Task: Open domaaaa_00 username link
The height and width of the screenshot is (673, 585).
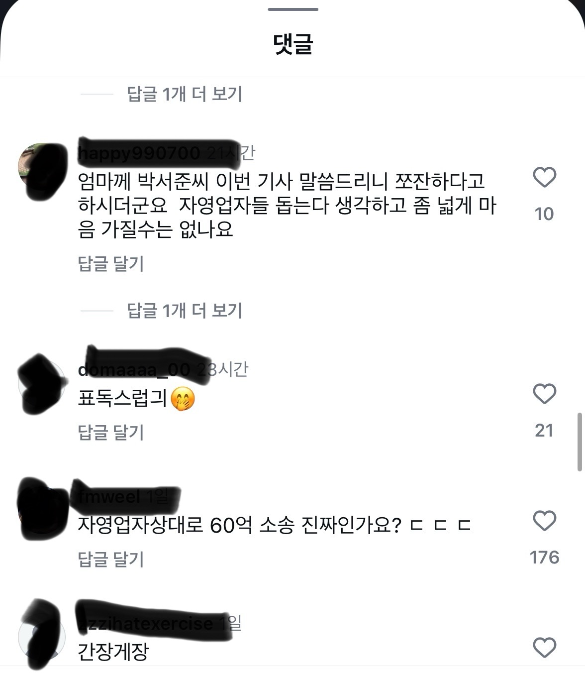Action: [134, 369]
